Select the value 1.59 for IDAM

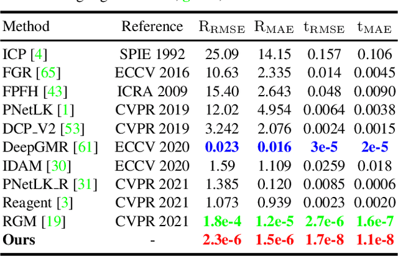coord(222,166)
